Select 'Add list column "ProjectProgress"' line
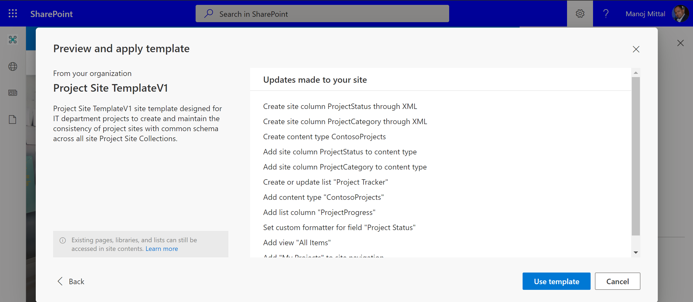This screenshot has height=302, width=693. click(x=319, y=213)
